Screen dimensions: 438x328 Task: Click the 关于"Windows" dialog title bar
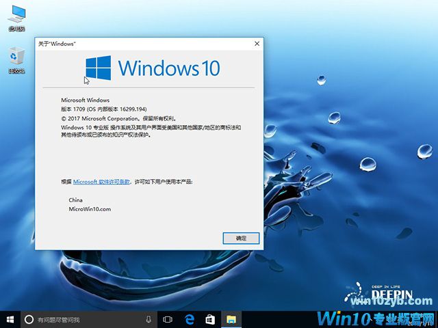pos(137,44)
